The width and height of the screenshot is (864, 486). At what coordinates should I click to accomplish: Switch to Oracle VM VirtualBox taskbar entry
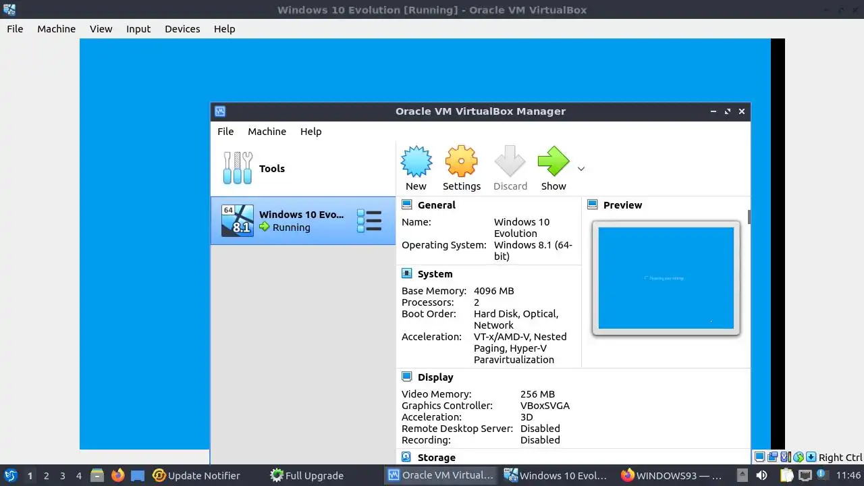point(441,475)
